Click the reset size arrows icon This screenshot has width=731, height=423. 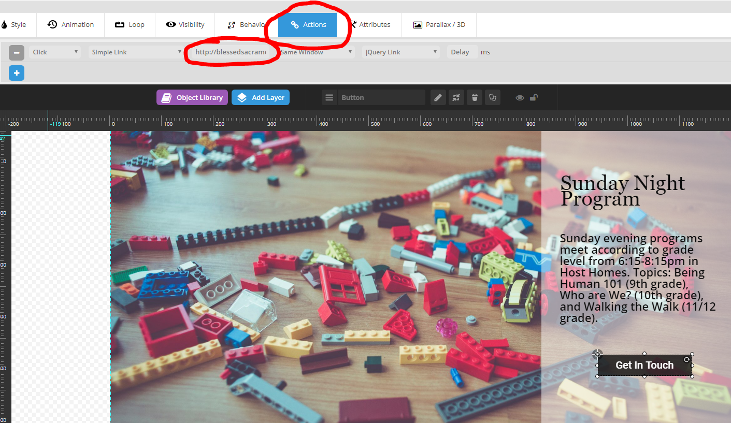click(x=456, y=97)
